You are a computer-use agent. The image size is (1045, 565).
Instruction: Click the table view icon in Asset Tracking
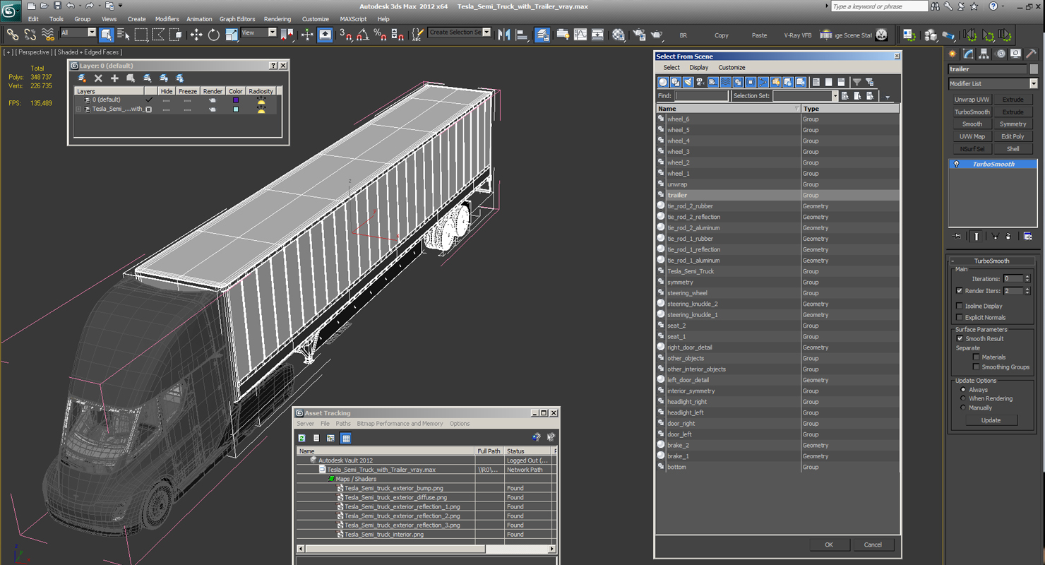[346, 438]
